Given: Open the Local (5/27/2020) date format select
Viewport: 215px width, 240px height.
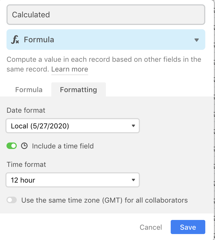Looking at the screenshot, I should 73,126.
